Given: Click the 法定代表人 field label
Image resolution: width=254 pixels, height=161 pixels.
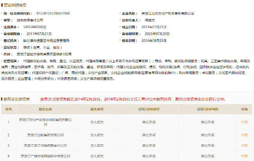Looking at the screenshot, I should tap(131, 20).
